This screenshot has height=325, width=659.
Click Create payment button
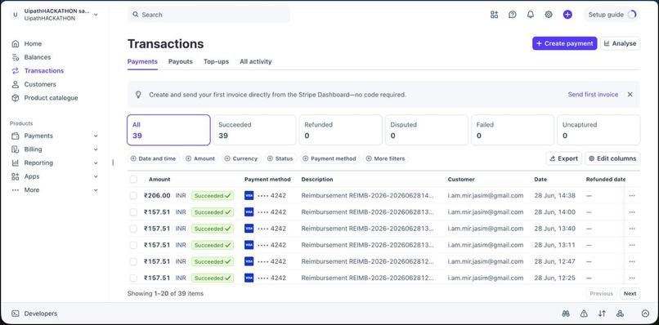[x=564, y=43]
